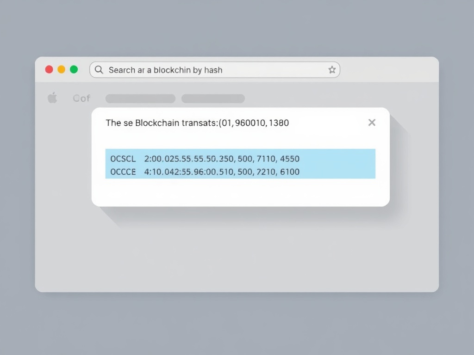Close the Blockchain transactions dialog

[372, 122]
